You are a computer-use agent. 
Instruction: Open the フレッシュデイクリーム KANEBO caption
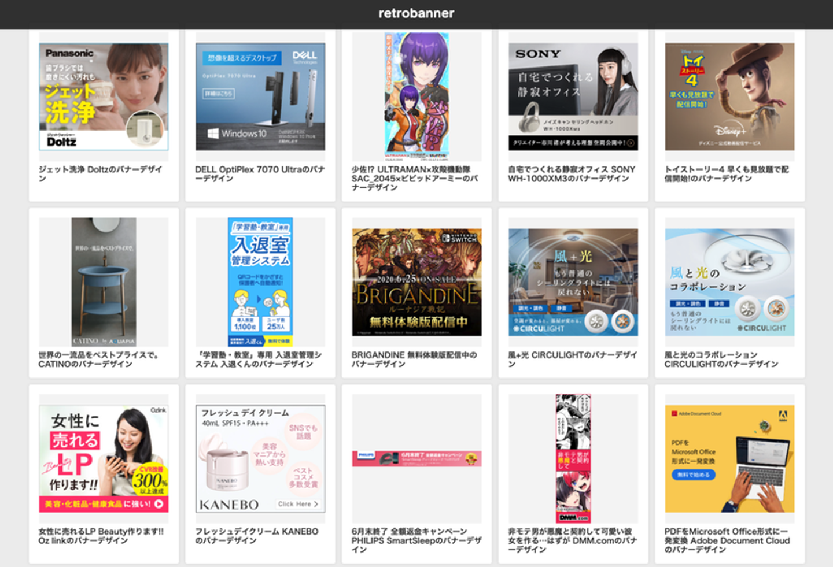257,536
